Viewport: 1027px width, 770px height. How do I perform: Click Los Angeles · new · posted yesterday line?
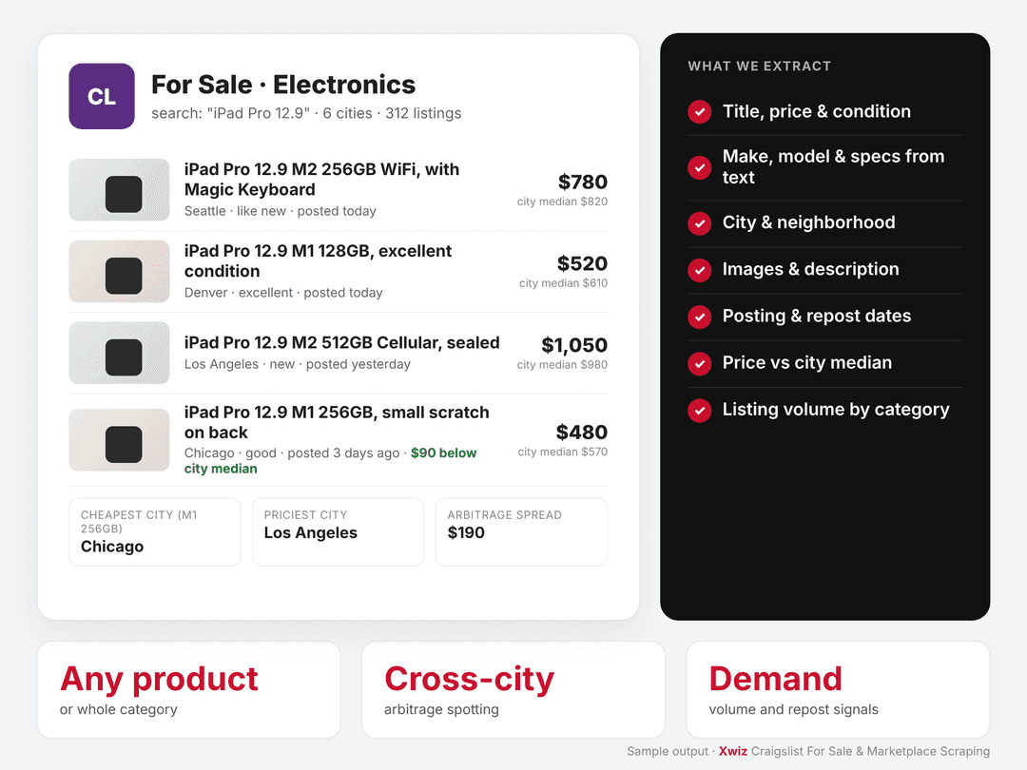[x=298, y=364]
